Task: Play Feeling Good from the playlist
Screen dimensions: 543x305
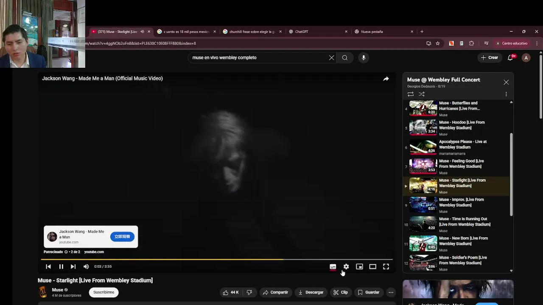Action: (456, 166)
